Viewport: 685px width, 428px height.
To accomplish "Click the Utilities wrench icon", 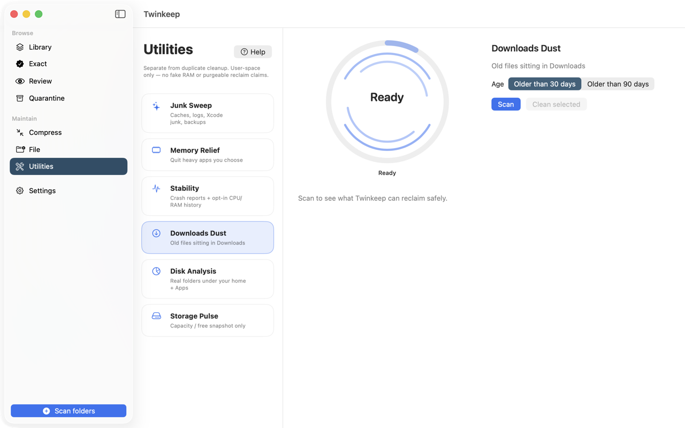I will [x=20, y=166].
